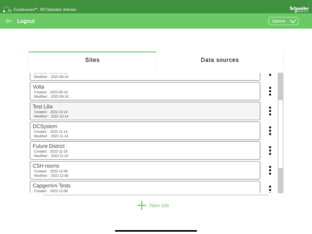Open three-dot menu for Test Lilia

pos(270,111)
